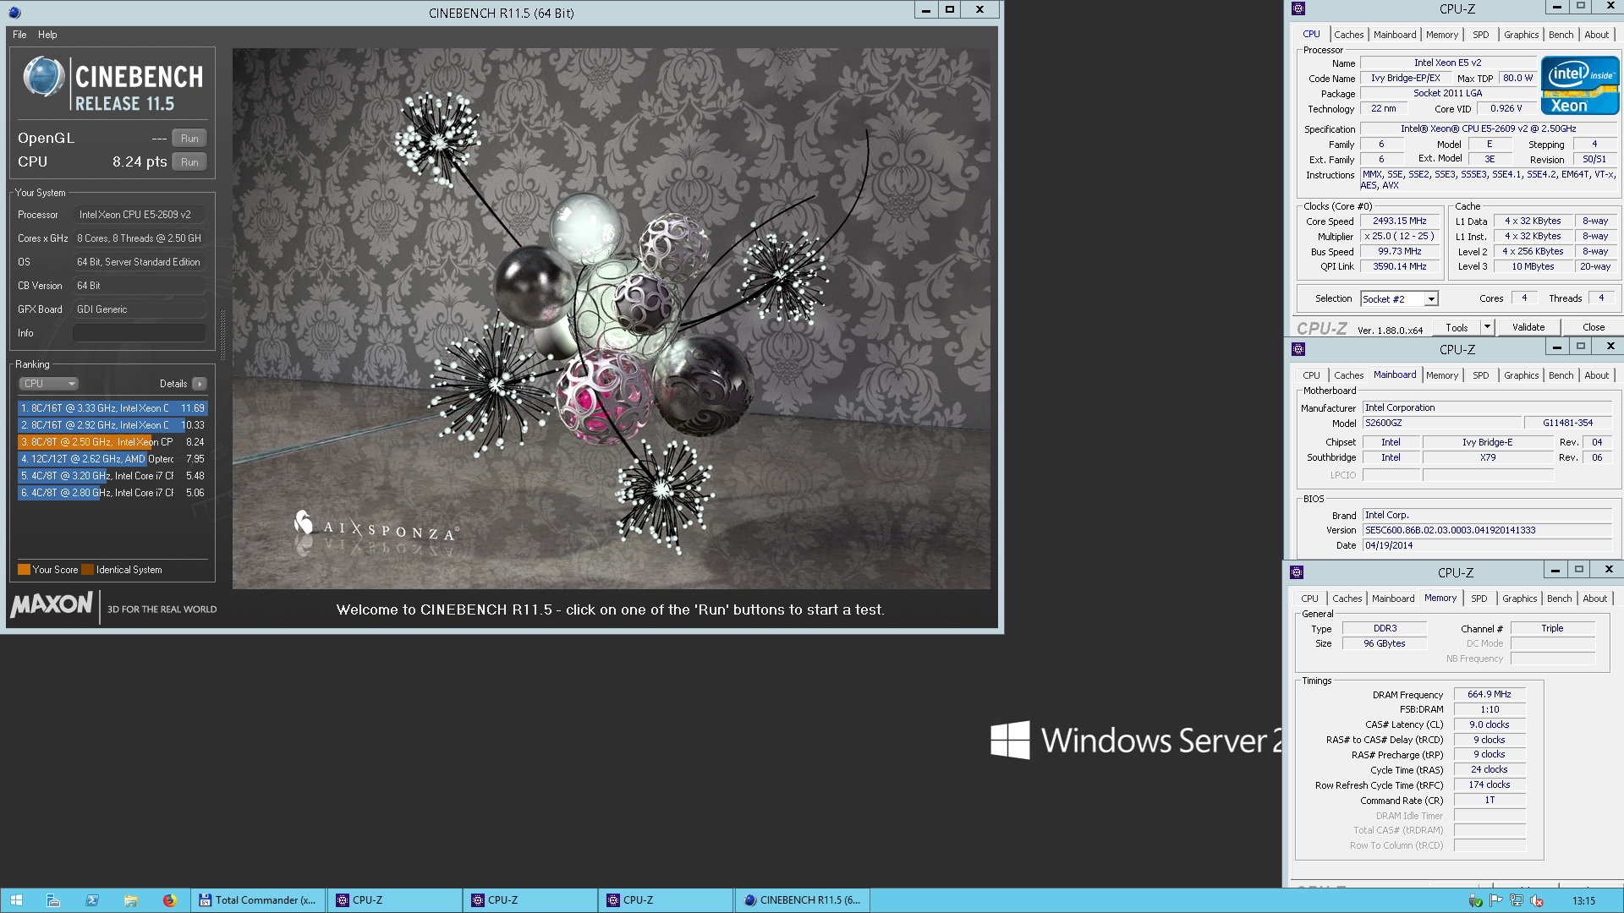
Task: Open About tab in top CPU-Z window
Action: (1596, 35)
